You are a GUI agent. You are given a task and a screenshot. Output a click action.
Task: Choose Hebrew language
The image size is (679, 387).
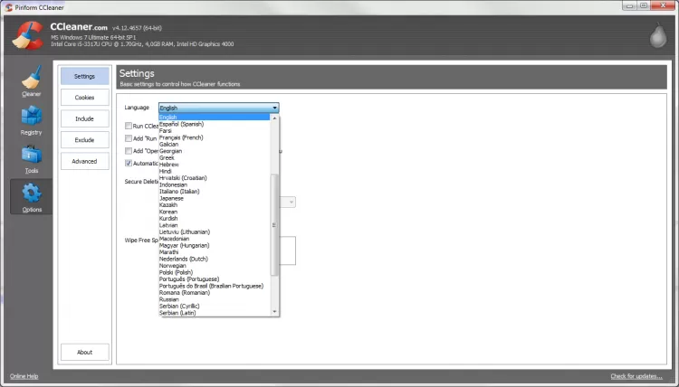[x=215, y=165]
